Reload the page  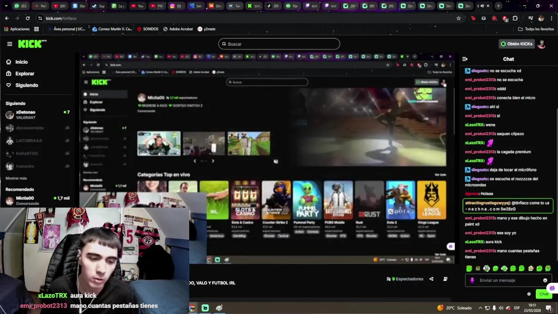pos(27,18)
